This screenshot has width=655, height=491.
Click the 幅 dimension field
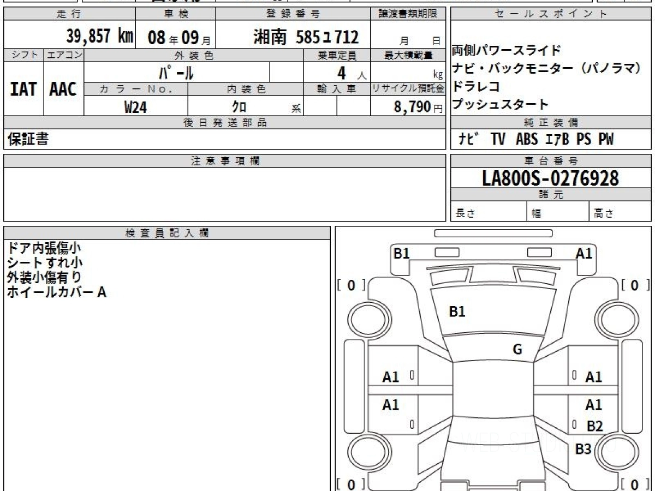(x=557, y=212)
